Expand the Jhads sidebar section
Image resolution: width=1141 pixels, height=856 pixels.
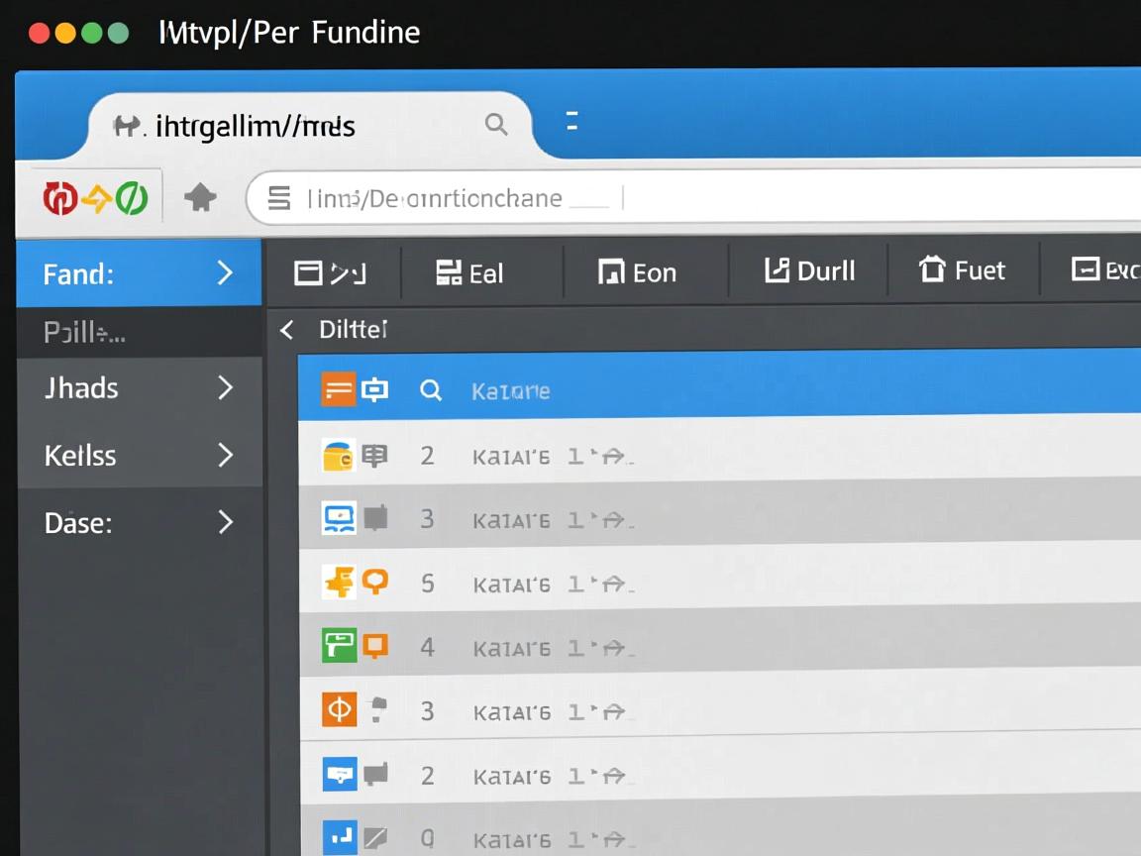225,387
